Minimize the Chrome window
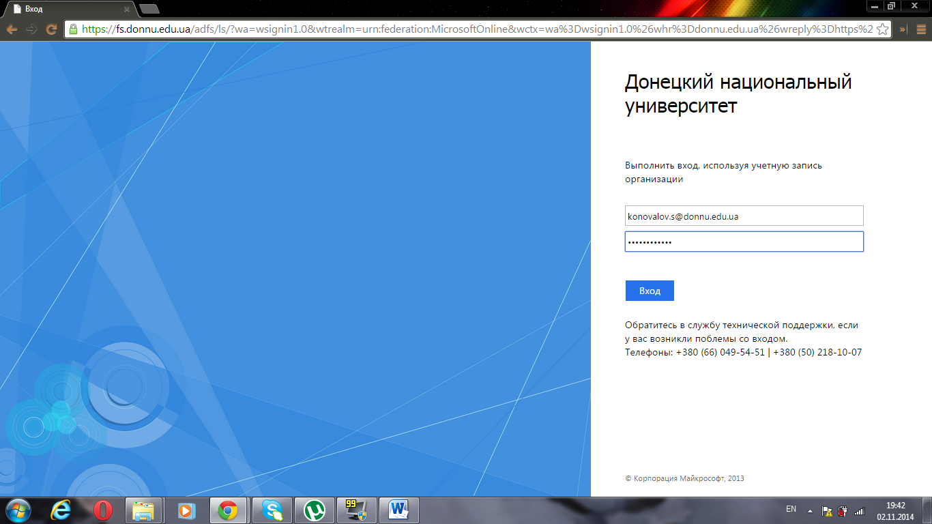Viewport: 932px width, 524px height. 874,5
